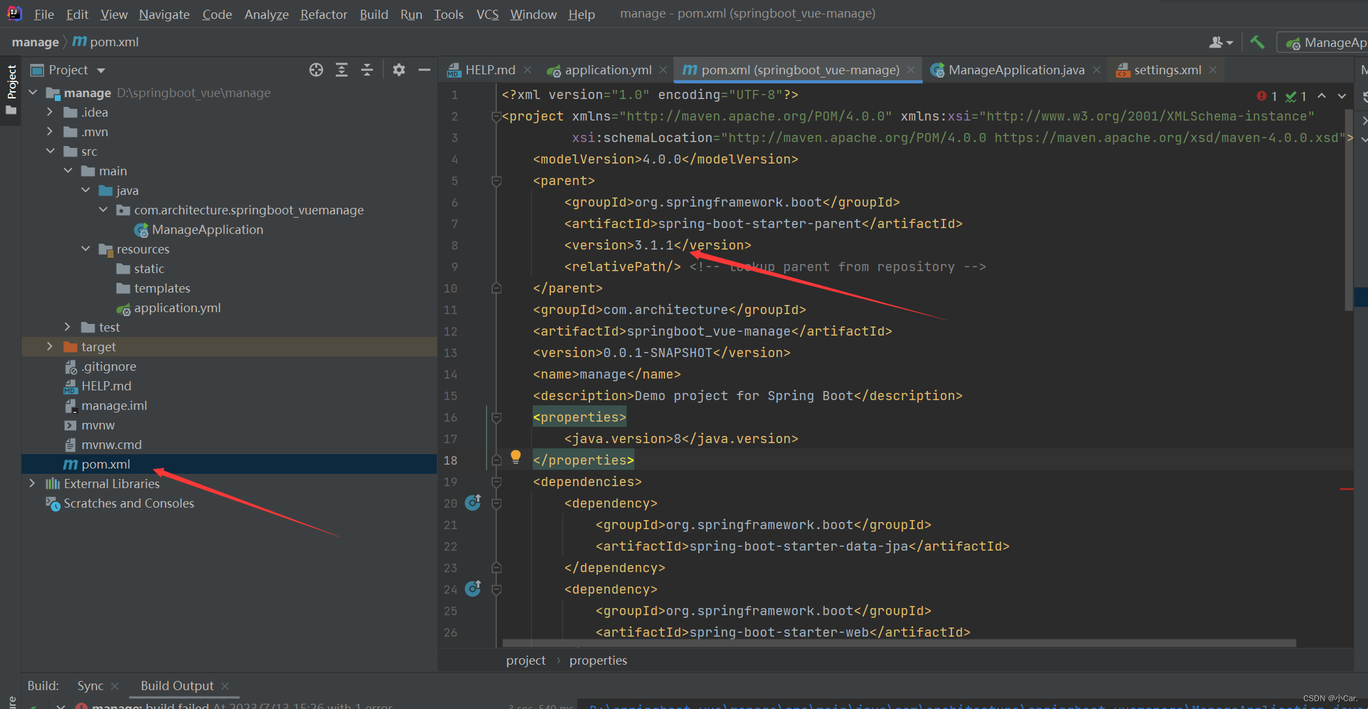Click gutter dependency icon at line 20
1368x709 pixels.
pos(473,502)
